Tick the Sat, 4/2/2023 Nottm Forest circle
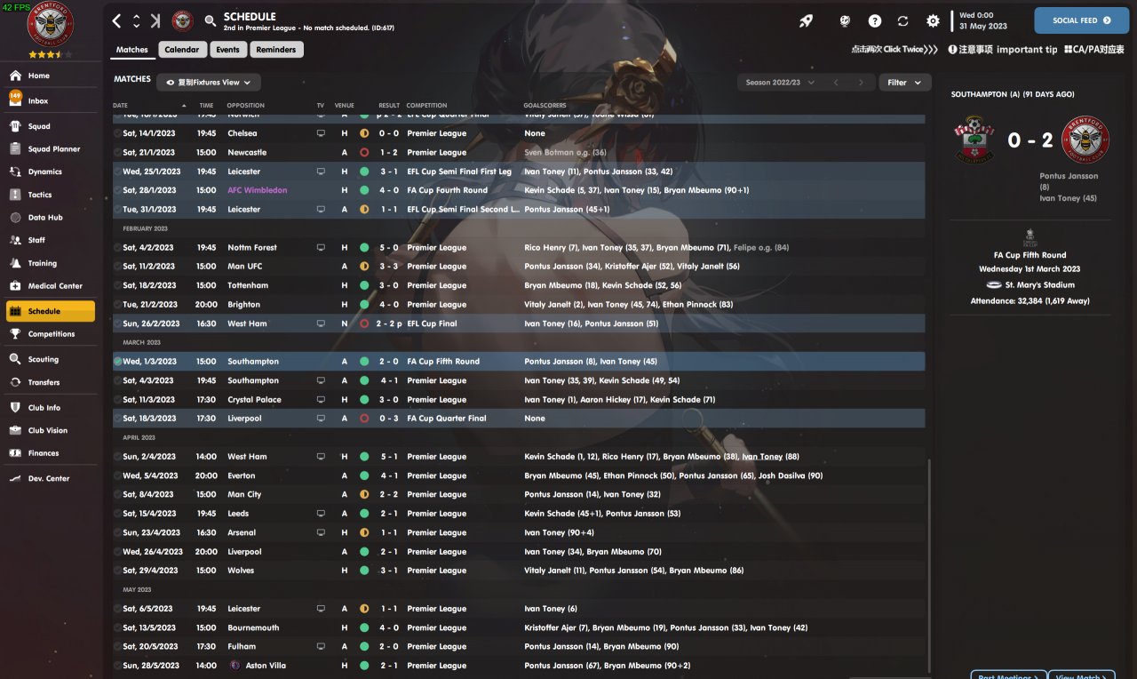The image size is (1137, 679). [117, 248]
